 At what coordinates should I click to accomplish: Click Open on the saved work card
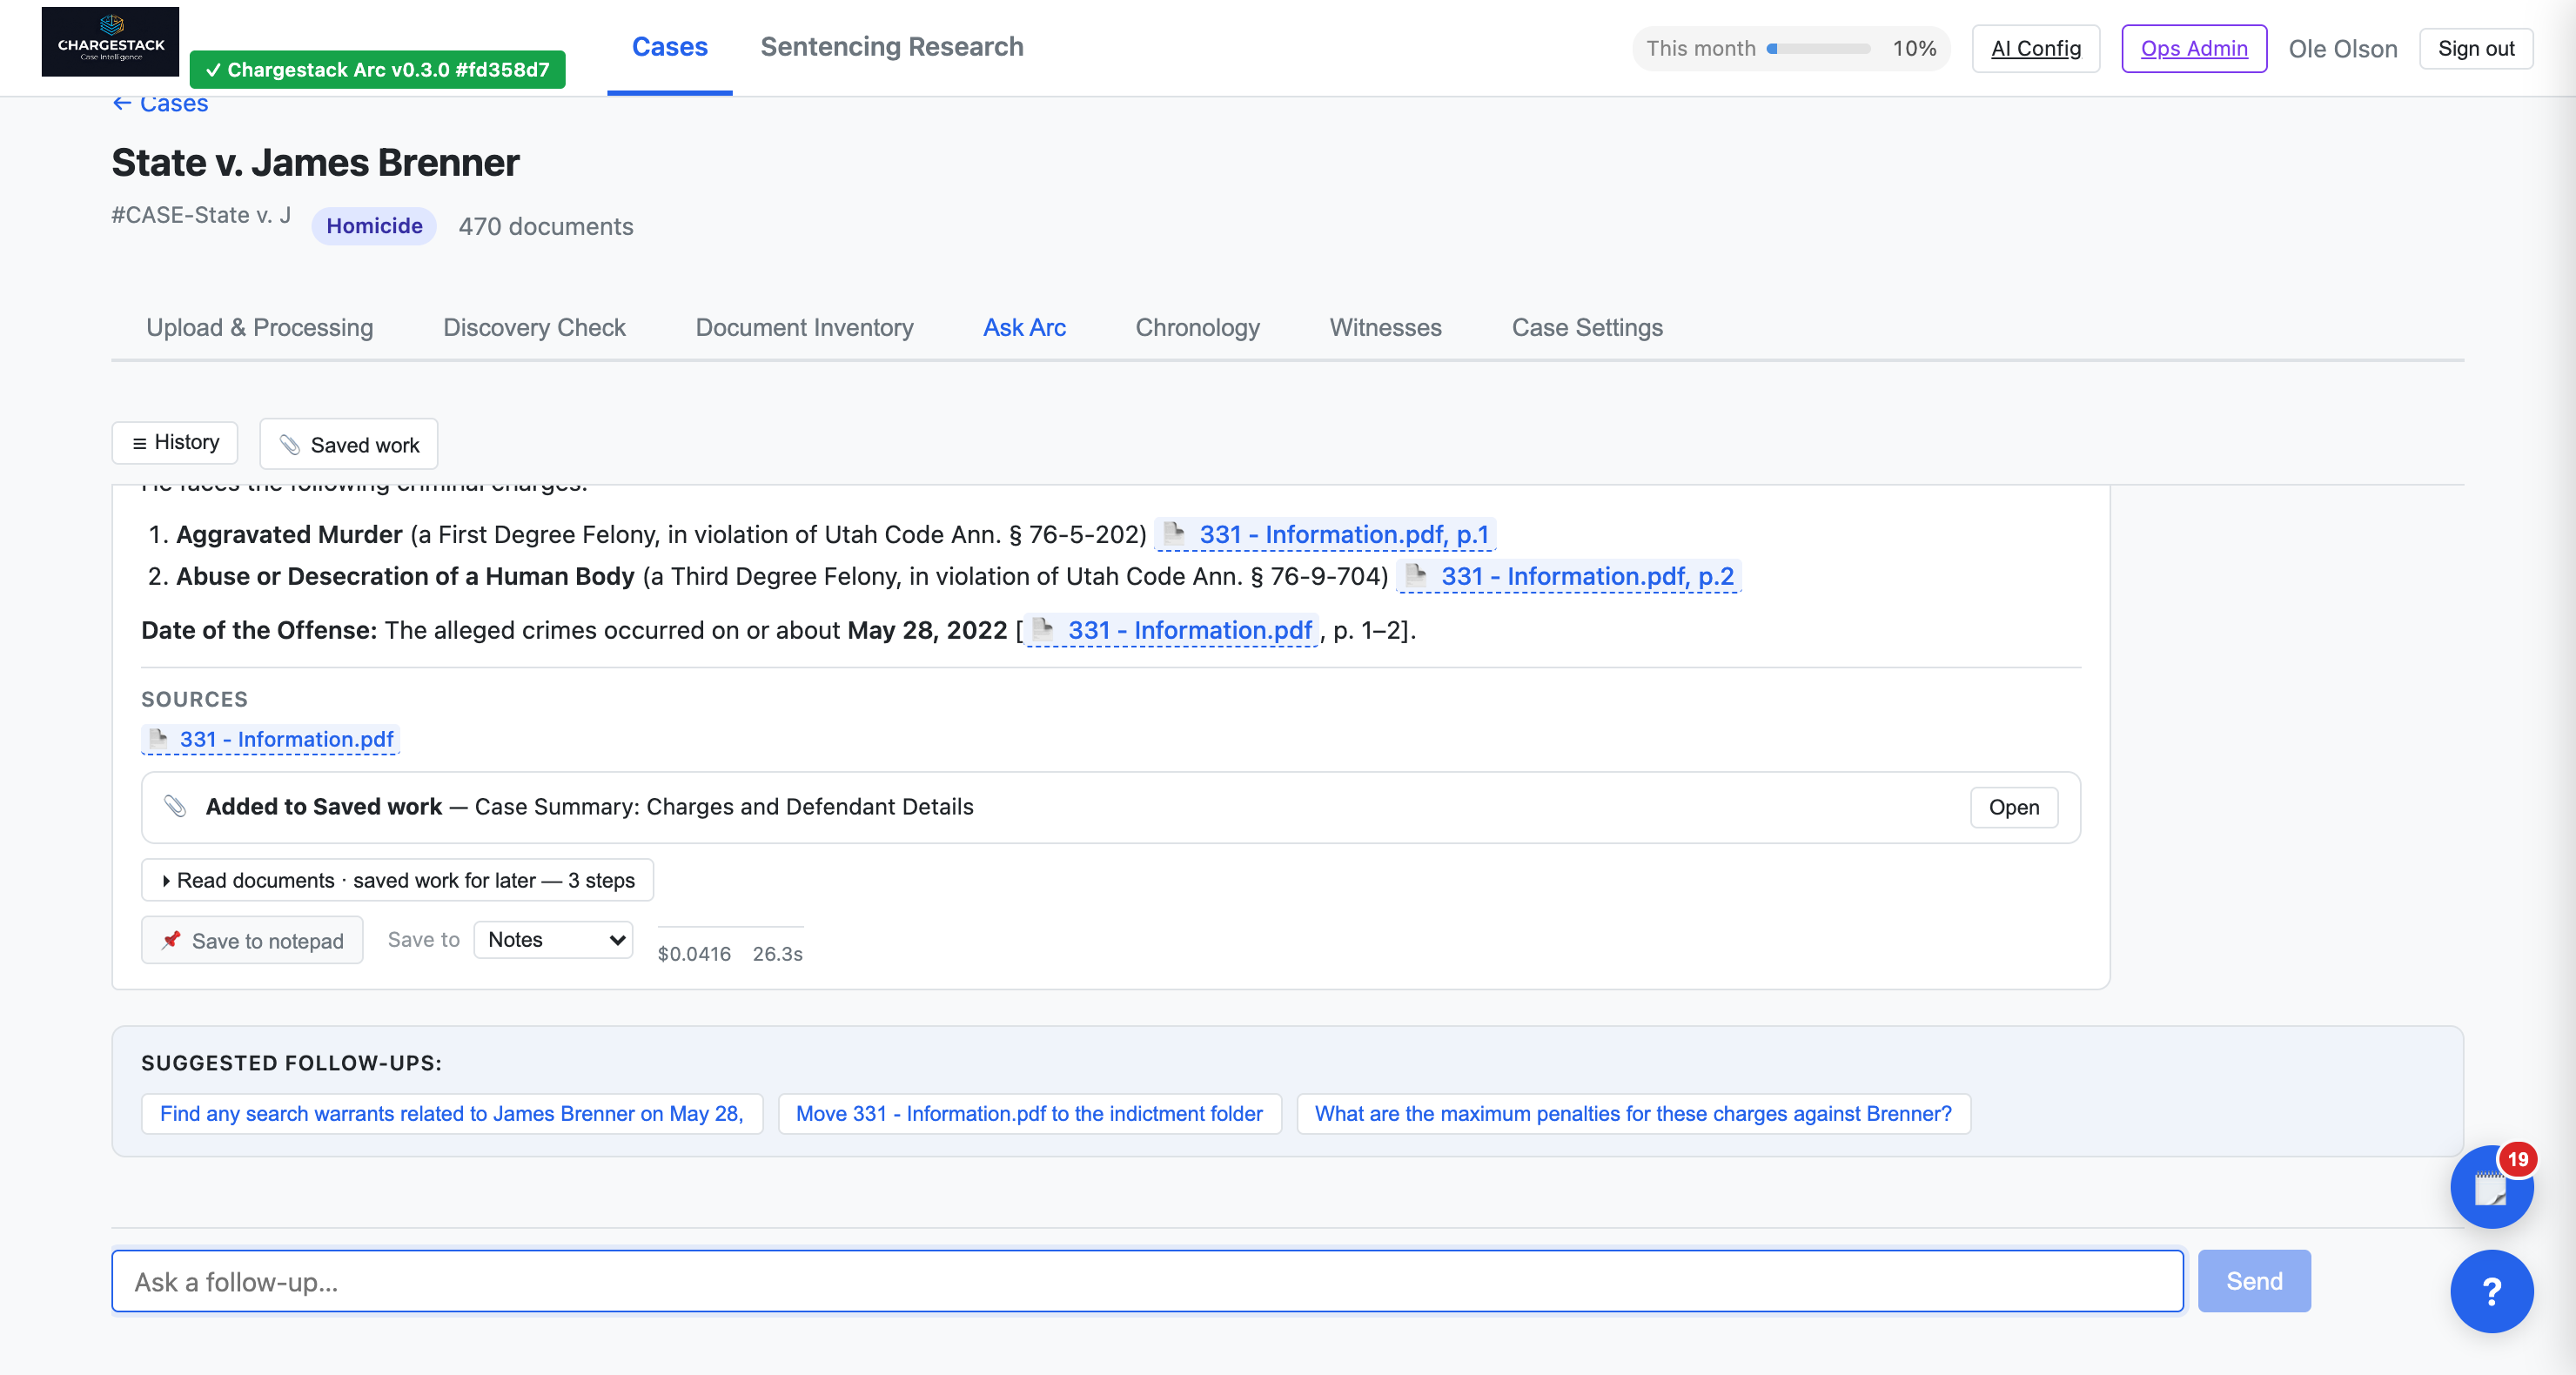(2013, 807)
